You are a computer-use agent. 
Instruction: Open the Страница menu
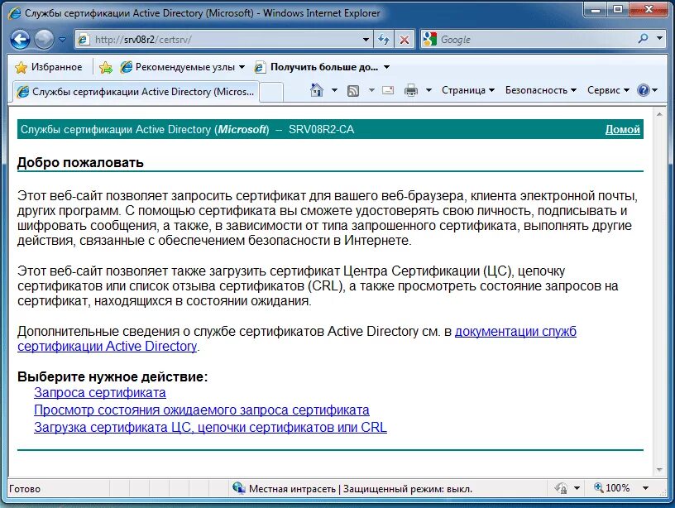tap(468, 90)
